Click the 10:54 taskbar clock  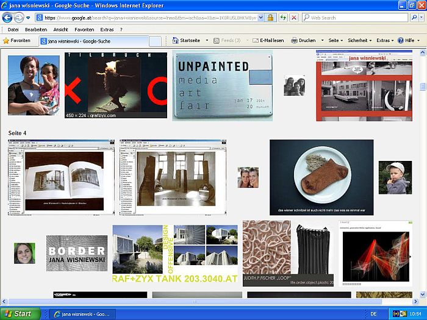click(415, 314)
